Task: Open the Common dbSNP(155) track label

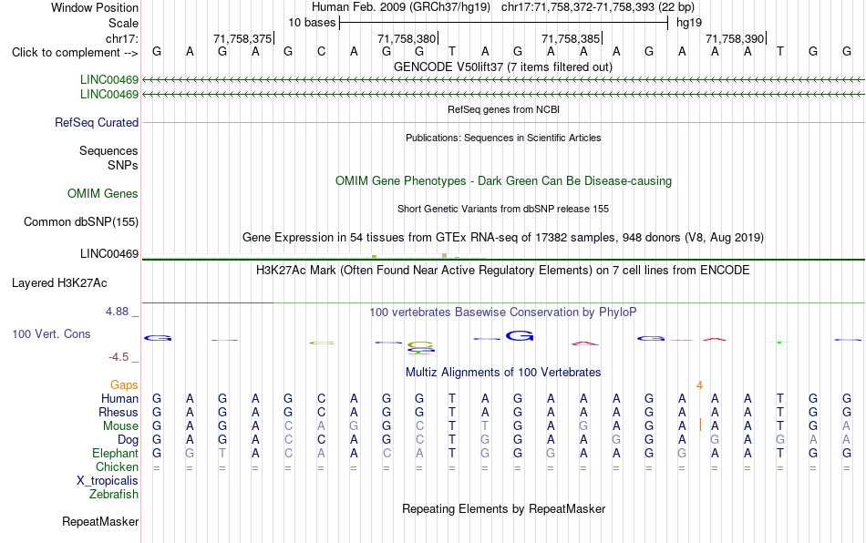Action: (80, 221)
